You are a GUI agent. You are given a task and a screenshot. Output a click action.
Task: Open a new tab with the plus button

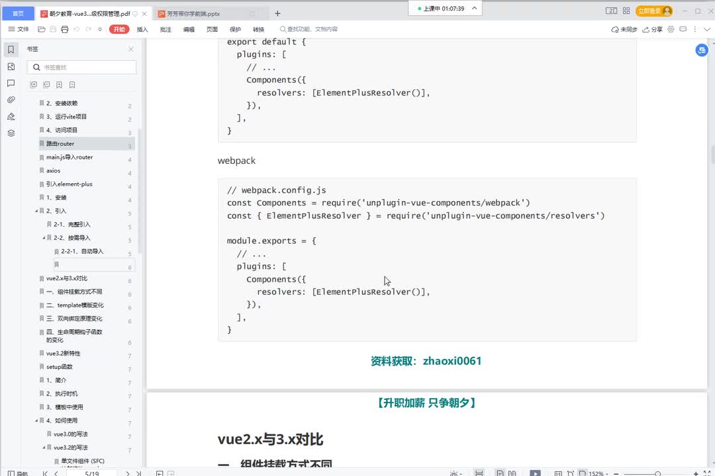(277, 13)
